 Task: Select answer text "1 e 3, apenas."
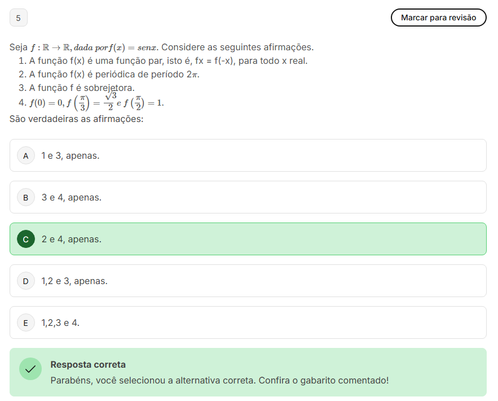coord(70,155)
